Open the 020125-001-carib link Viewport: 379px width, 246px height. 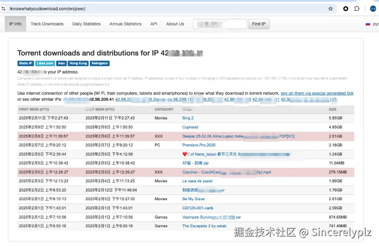pyautogui.click(x=198, y=208)
